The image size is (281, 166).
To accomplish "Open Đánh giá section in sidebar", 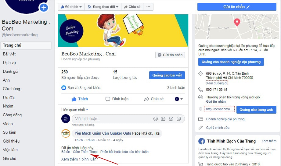I will (x=11, y=71).
